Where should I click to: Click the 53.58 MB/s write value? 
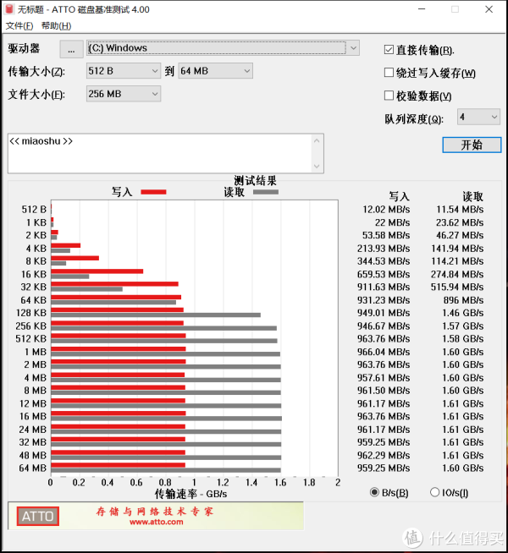[386, 235]
